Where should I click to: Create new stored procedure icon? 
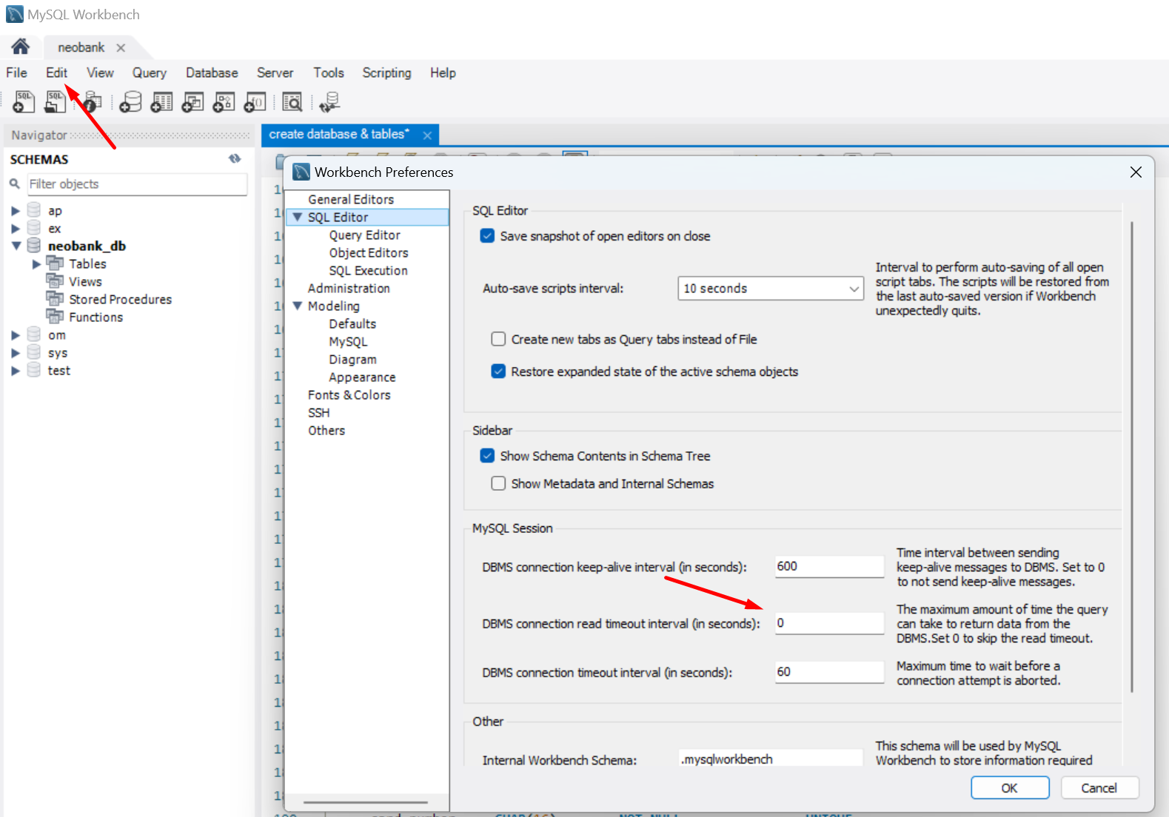(x=224, y=101)
